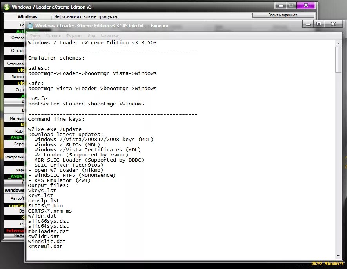Open the Справка menu in Notepad
Screen dimensions: 347x269
tap(109, 35)
